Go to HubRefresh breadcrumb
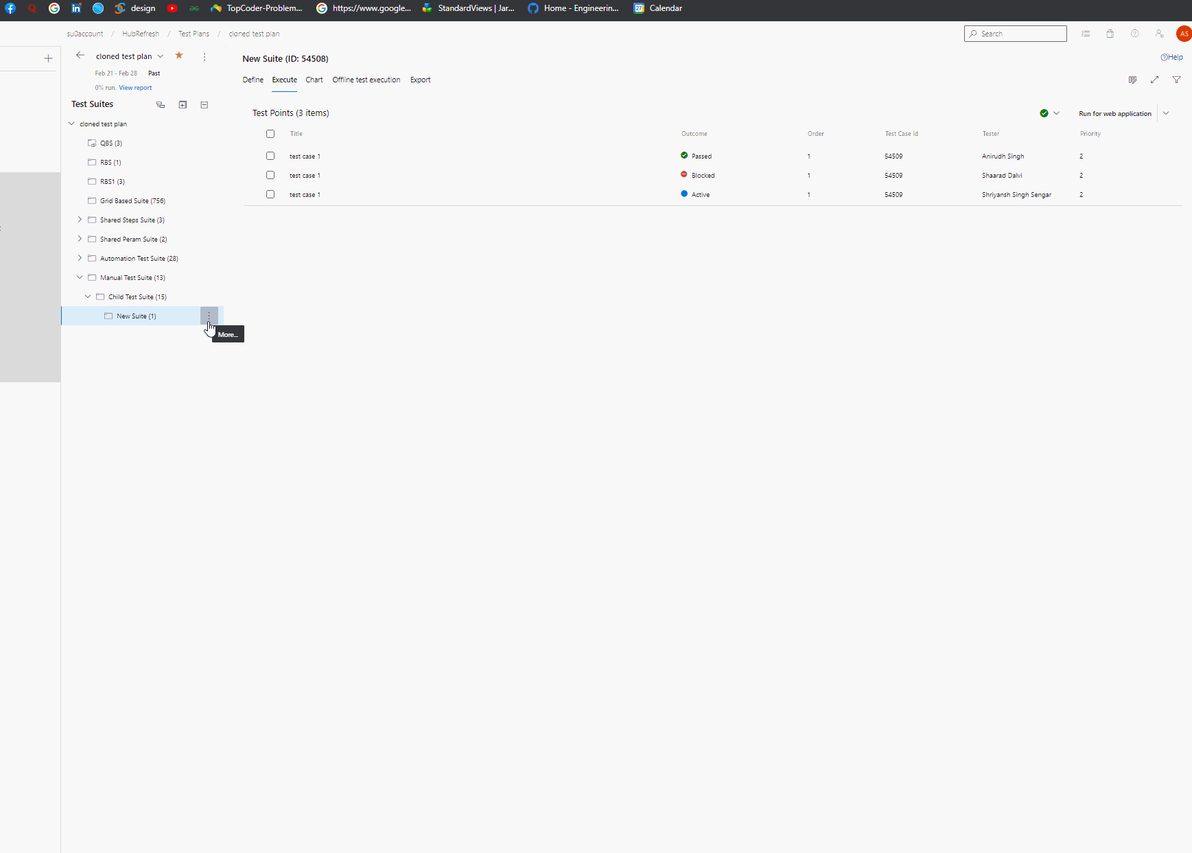Viewport: 1192px width, 853px height. (141, 34)
